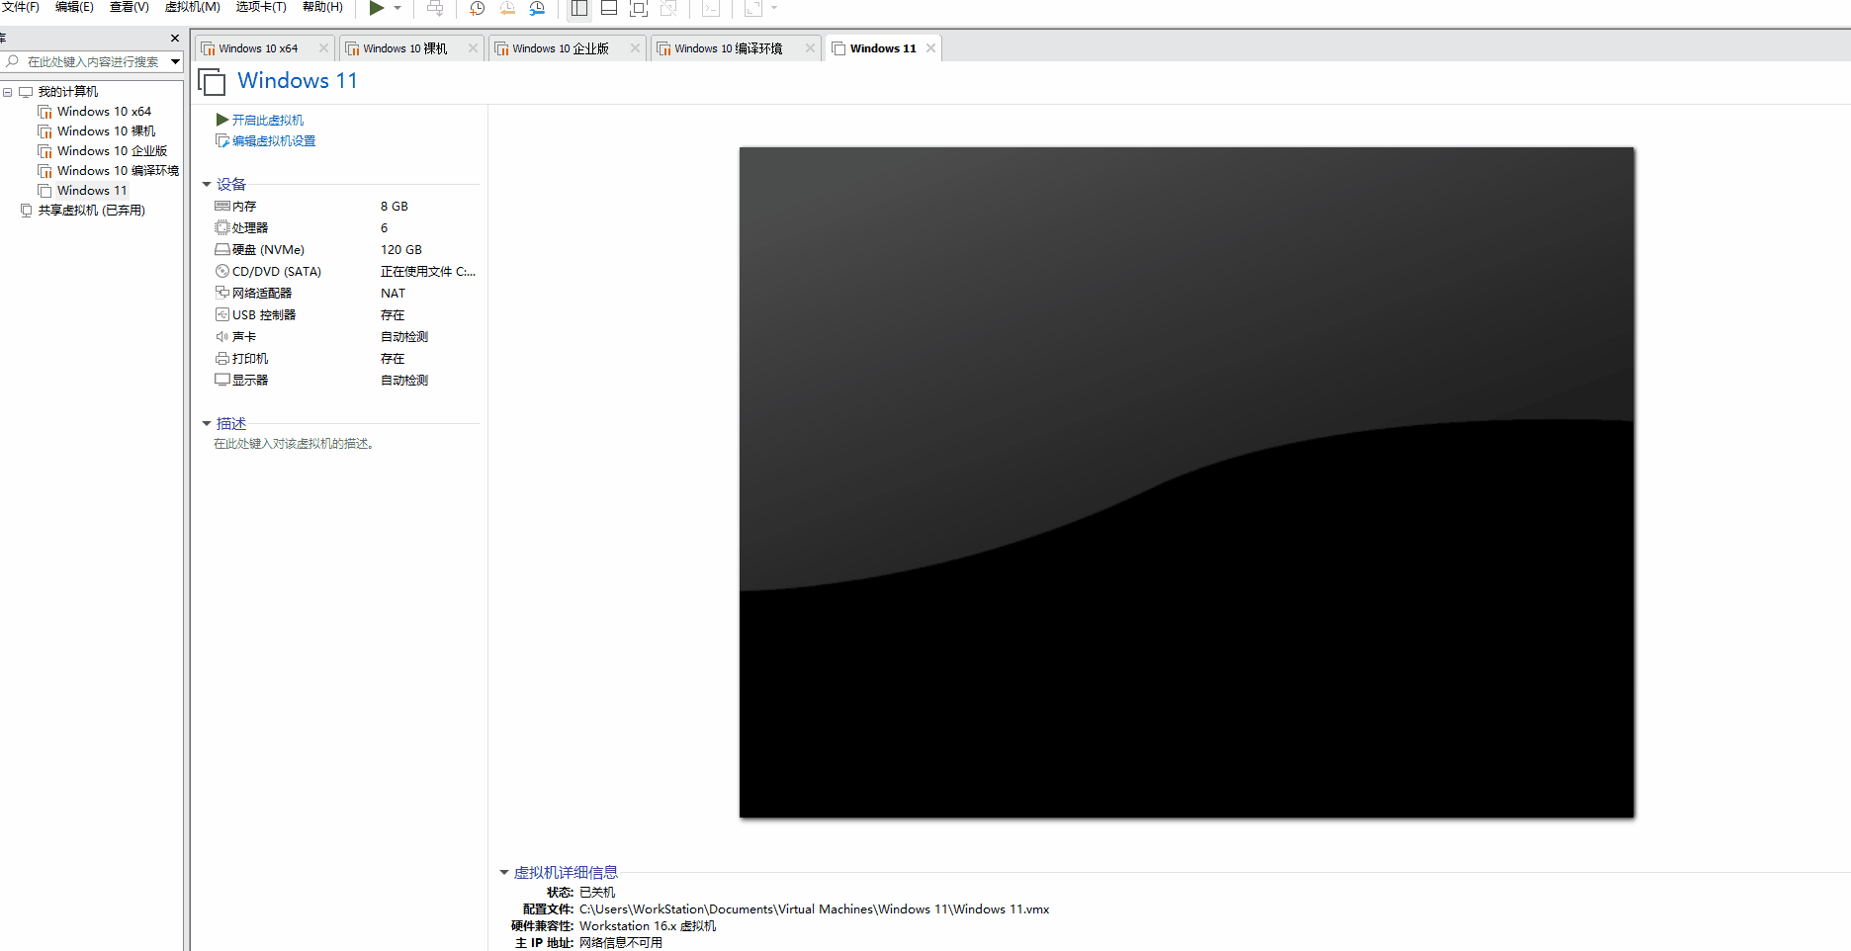Select Windows 10 裸机 in library tree

106,131
